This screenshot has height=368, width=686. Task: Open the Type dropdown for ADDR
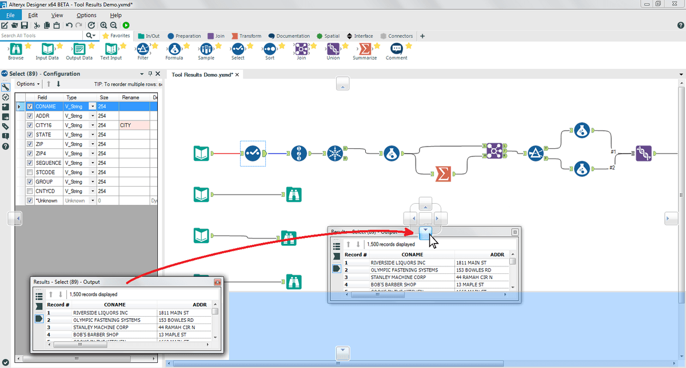tap(92, 116)
